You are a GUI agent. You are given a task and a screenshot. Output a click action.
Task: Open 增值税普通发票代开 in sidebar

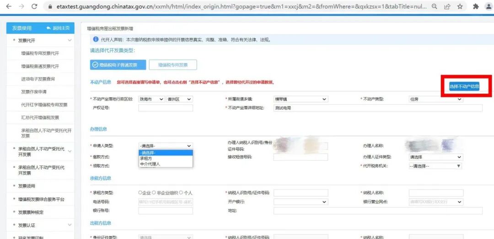[x=40, y=66]
